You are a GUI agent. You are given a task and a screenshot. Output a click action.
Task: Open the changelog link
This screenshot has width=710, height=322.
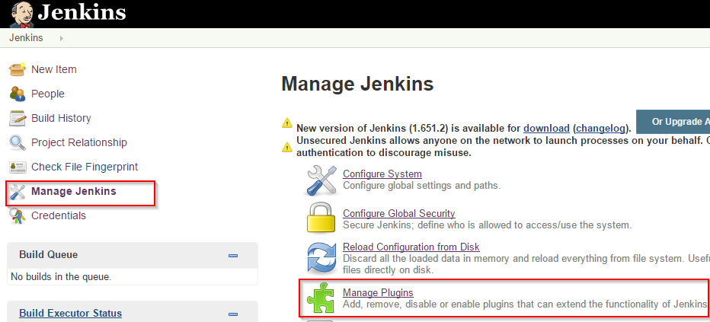[x=601, y=128]
